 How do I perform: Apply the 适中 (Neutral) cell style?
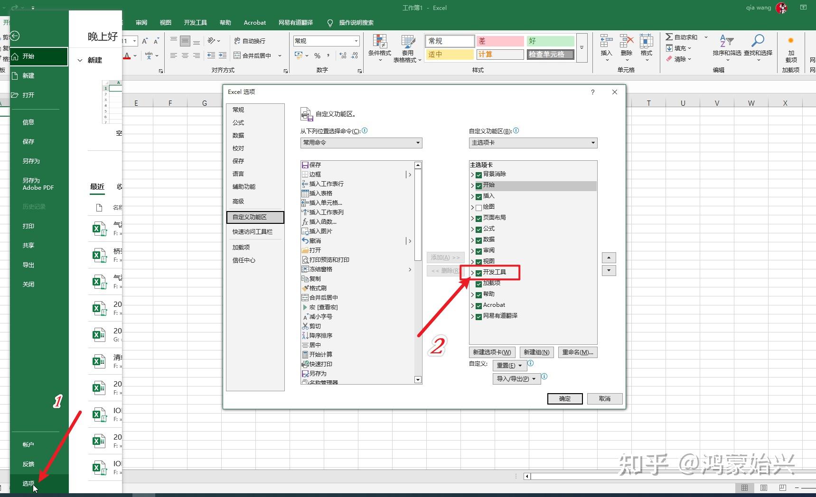pos(450,55)
